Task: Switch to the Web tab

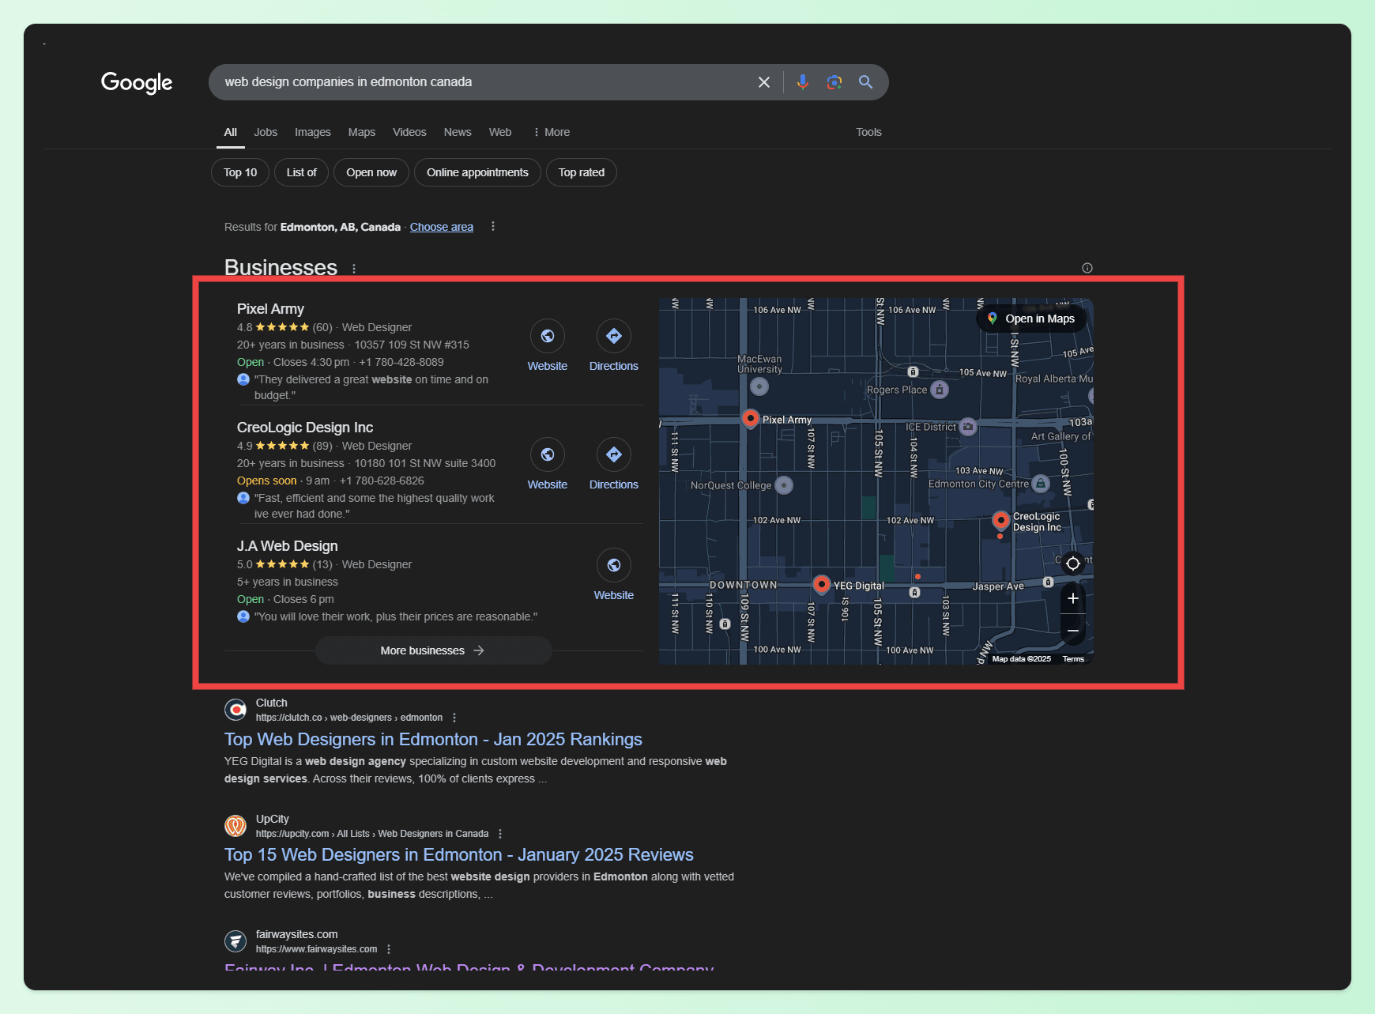Action: pyautogui.click(x=500, y=132)
